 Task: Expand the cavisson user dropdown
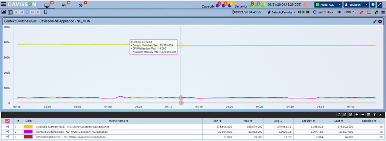click(x=357, y=5)
